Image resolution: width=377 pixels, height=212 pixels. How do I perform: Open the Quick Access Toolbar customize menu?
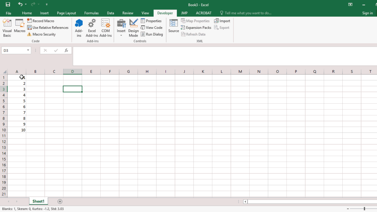point(46,5)
